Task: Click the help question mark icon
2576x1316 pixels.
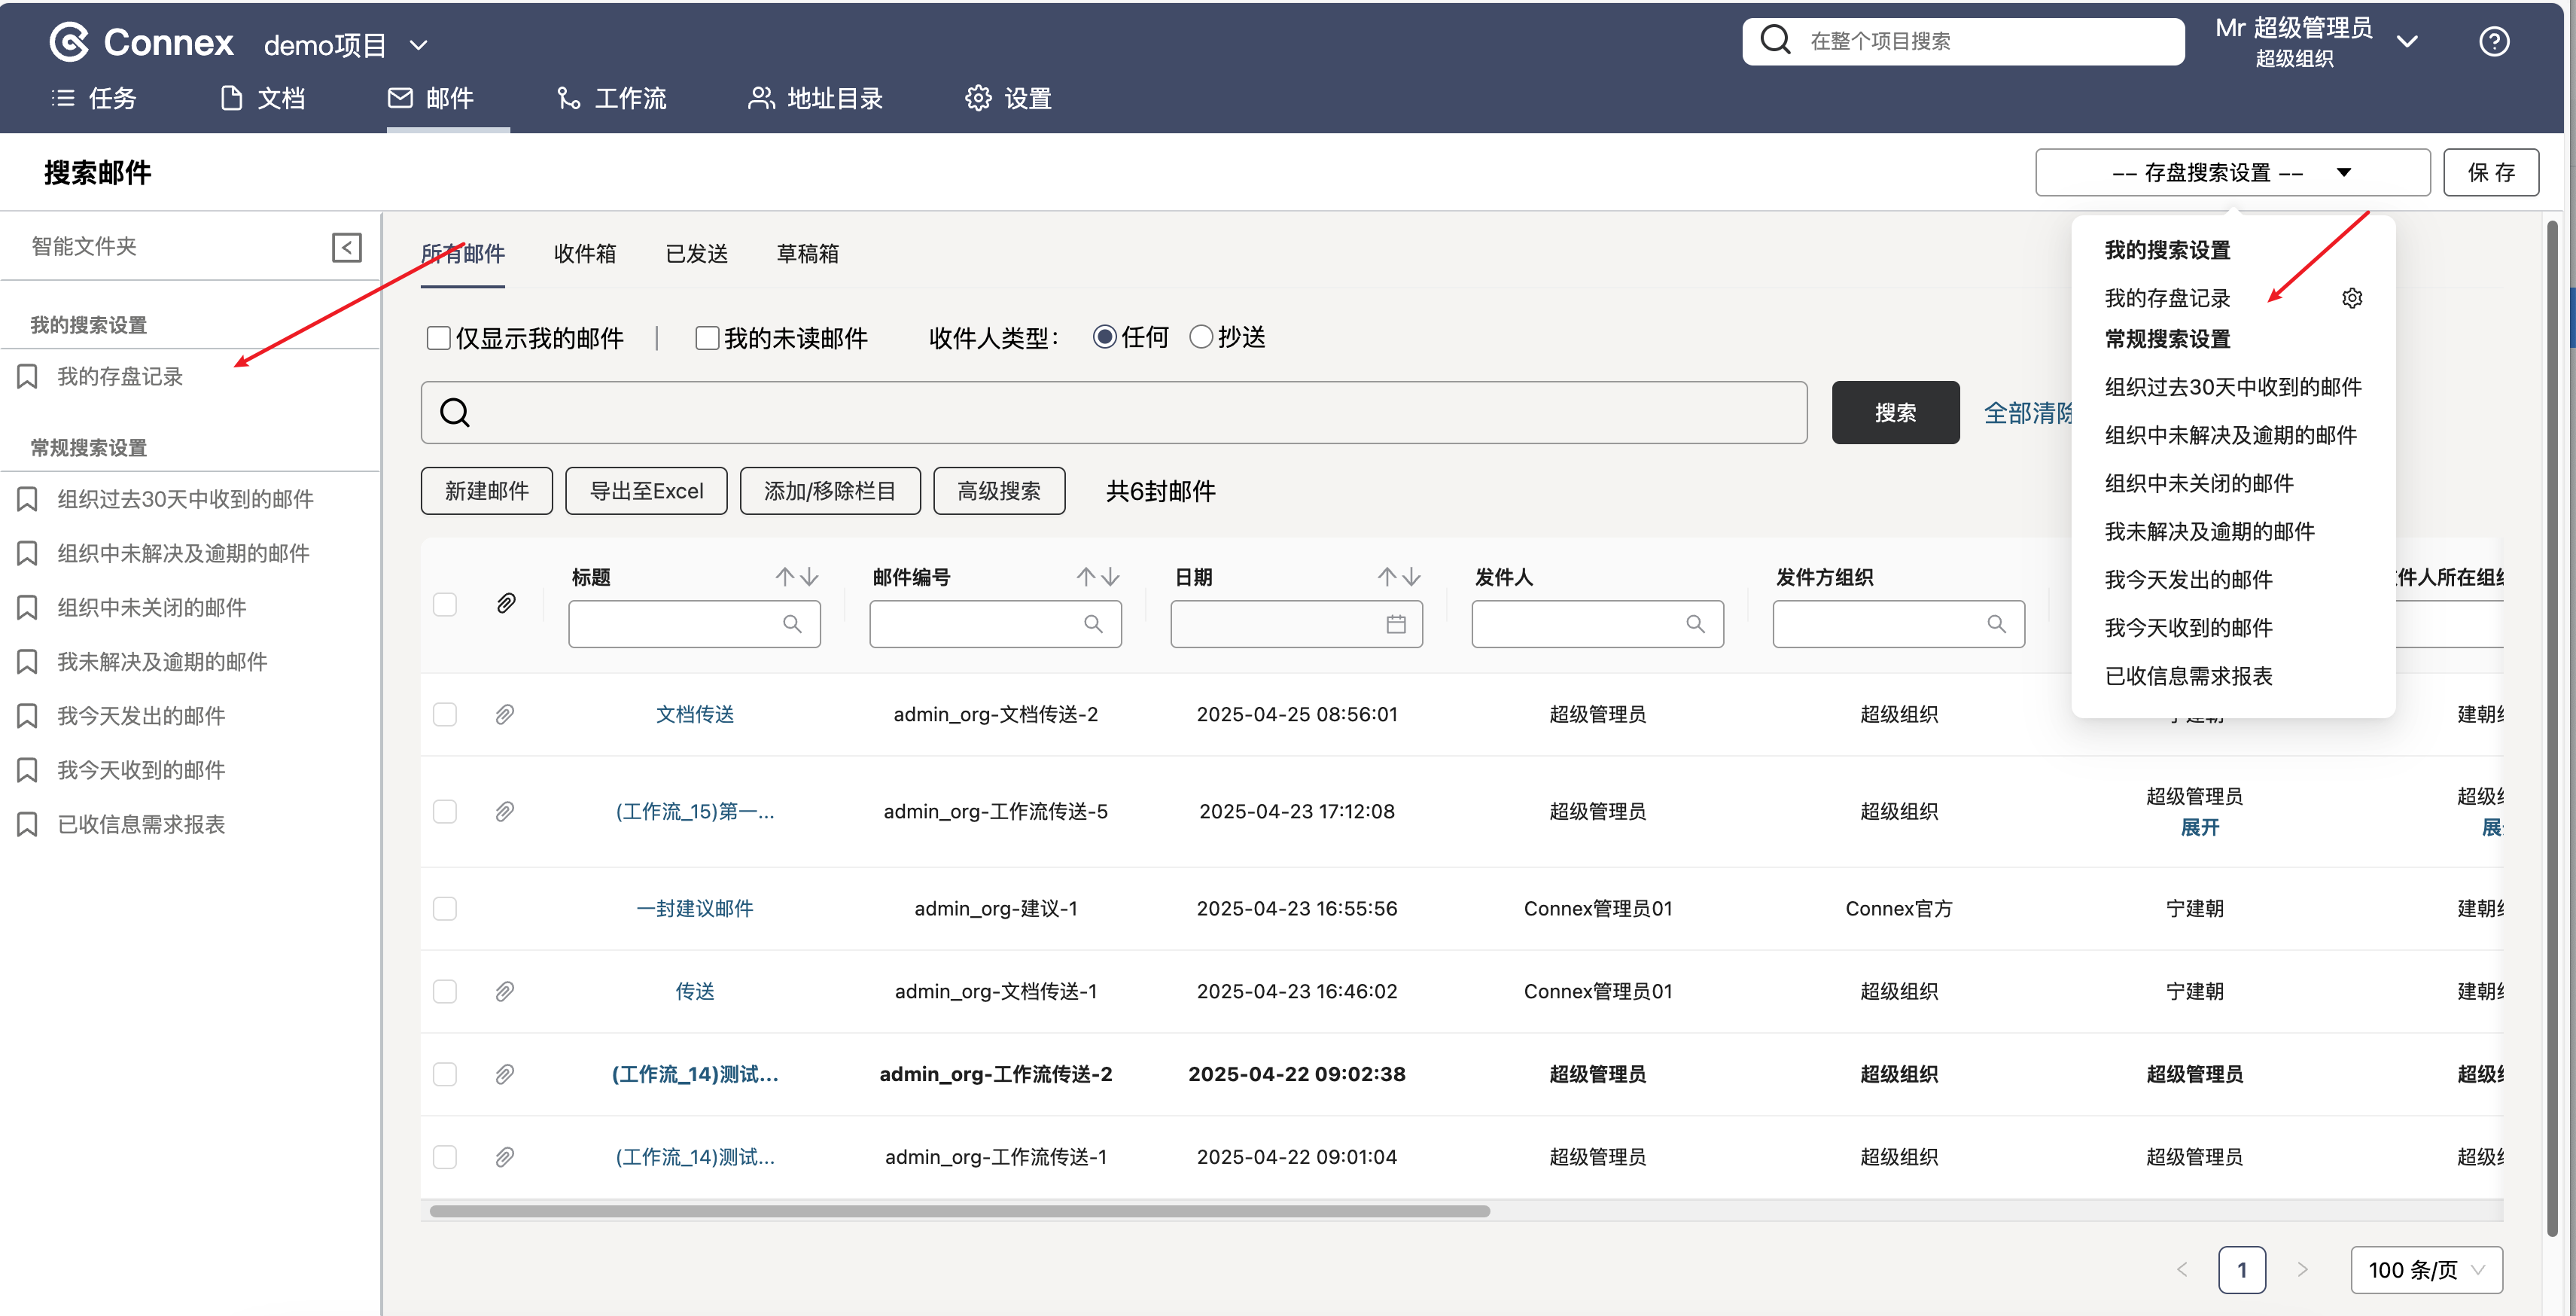Action: pos(2493,42)
